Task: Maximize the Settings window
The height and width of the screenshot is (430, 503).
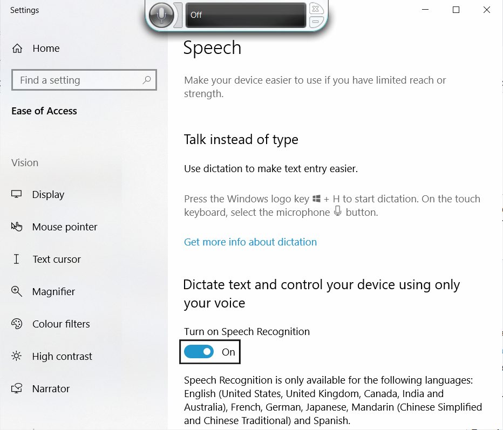Action: 456,10
